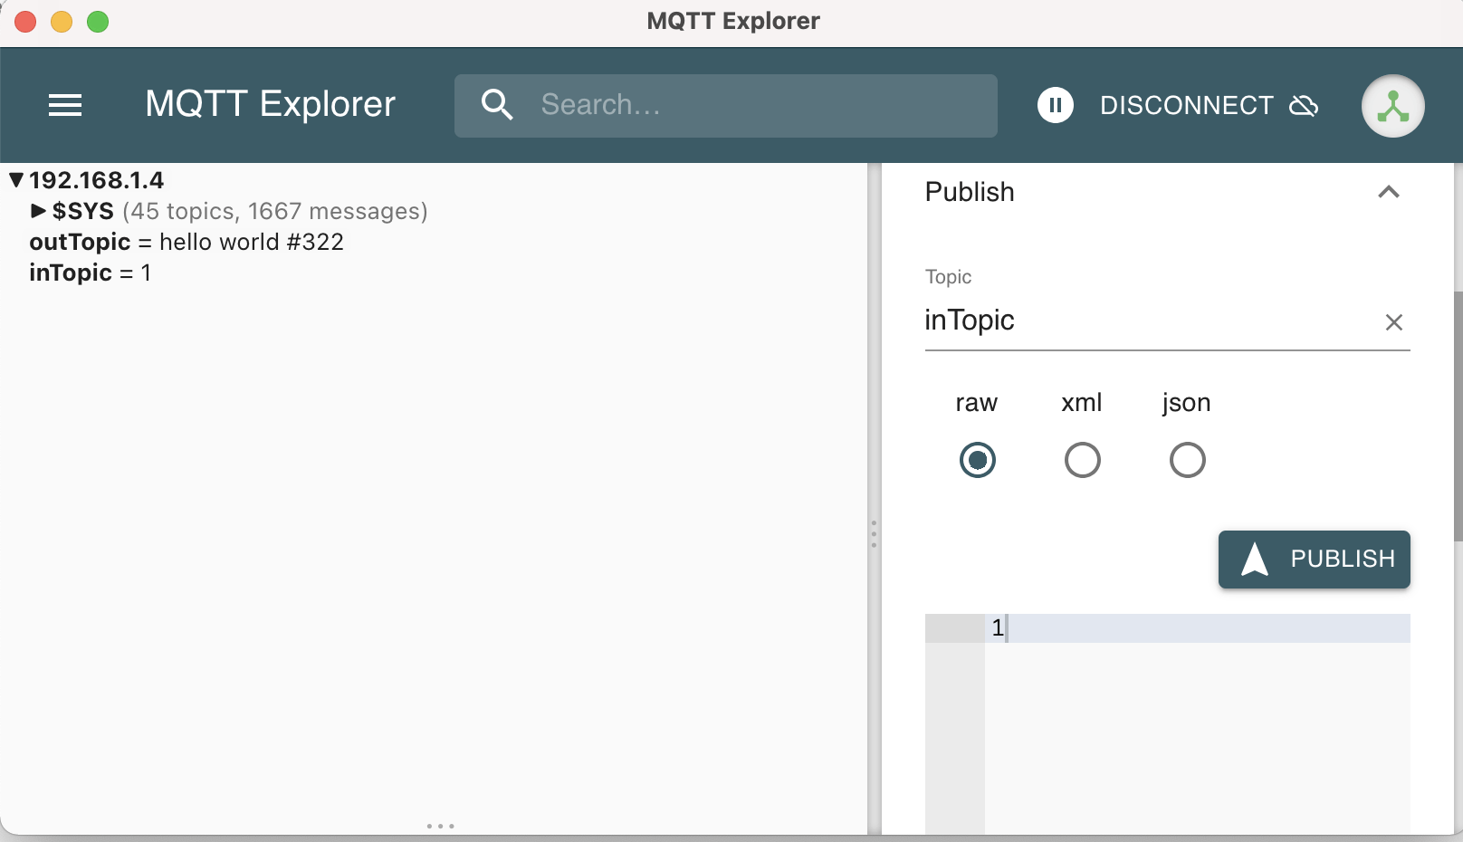Viewport: 1463px width, 842px height.
Task: Collapse the Publish panel chevron
Action: pyautogui.click(x=1388, y=192)
